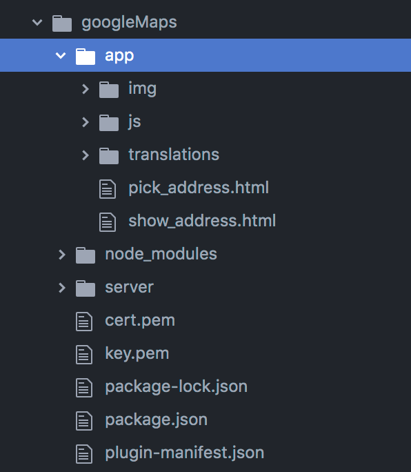
Task: Open package.json file
Action: coord(156,420)
